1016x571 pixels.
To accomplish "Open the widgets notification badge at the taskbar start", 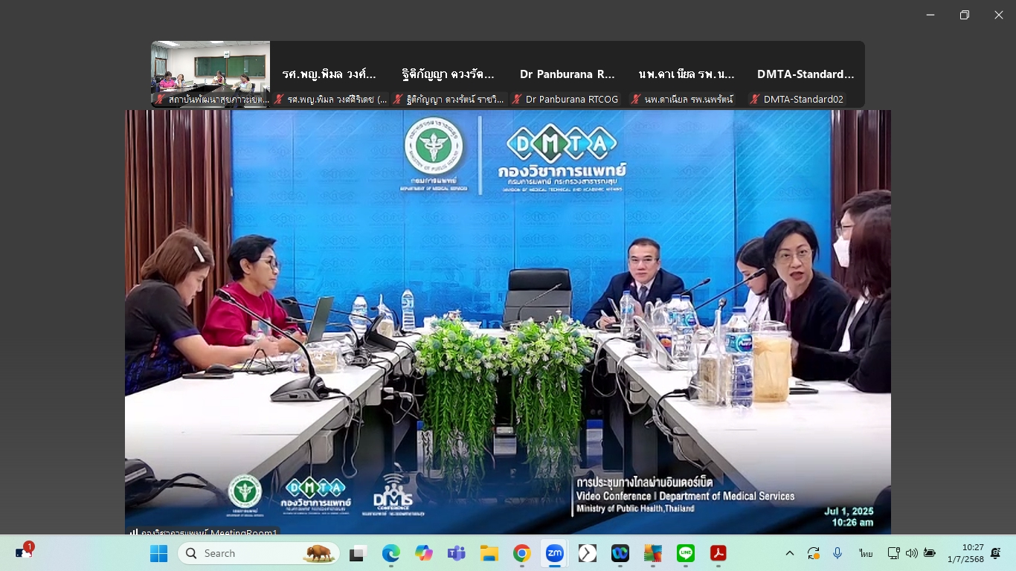I will (x=24, y=552).
